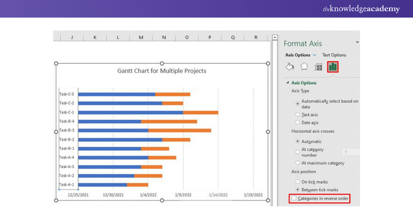The image size is (413, 218).
Task: Open the Fill & Line paint bucket icon
Action: [x=290, y=67]
